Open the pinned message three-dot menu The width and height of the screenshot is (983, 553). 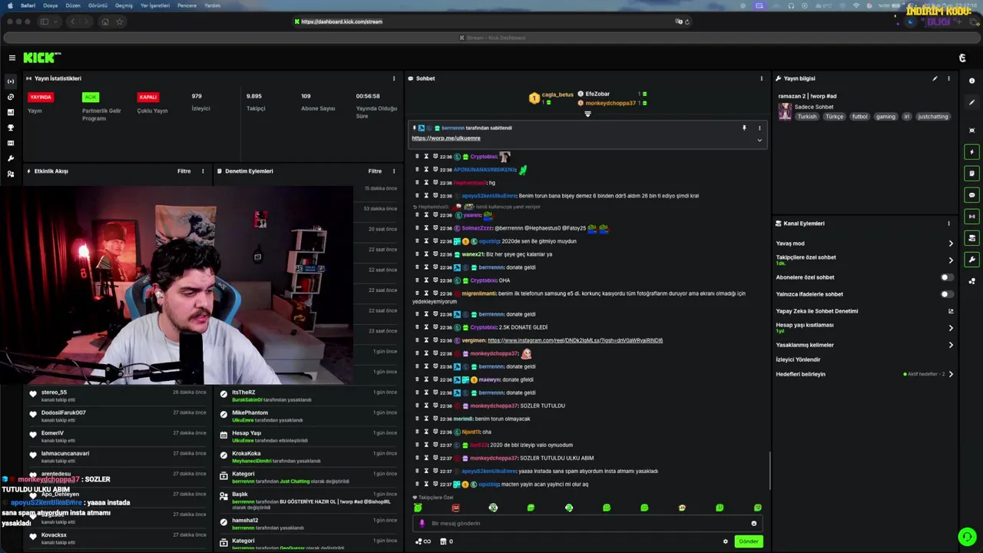point(760,128)
